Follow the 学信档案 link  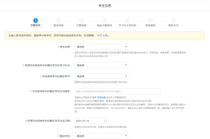click(101, 98)
